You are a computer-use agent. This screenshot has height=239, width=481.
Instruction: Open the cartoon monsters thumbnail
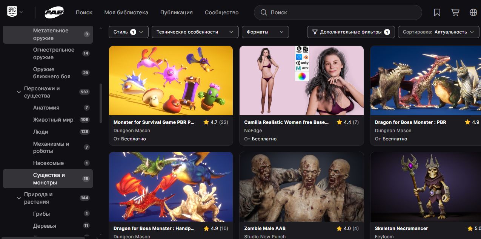(x=171, y=81)
